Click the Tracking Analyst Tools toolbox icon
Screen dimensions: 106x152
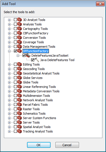pyautogui.click(x=19, y=131)
